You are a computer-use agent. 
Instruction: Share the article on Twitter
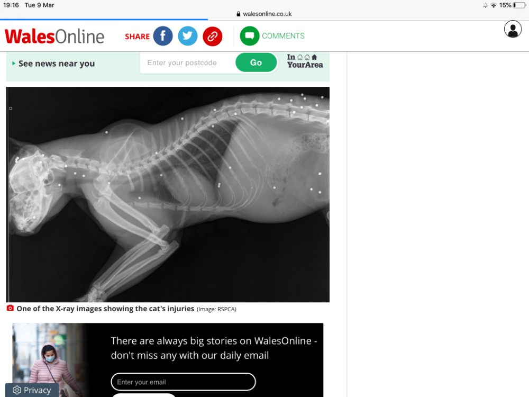[188, 36]
